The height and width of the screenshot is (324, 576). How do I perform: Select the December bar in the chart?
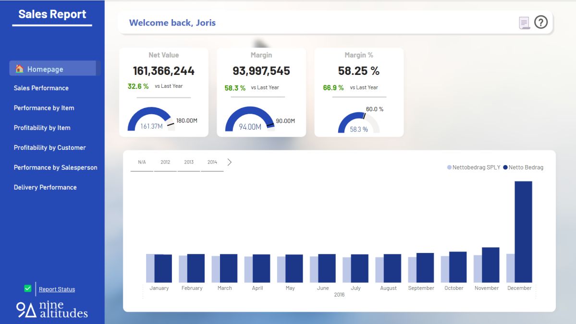click(524, 230)
